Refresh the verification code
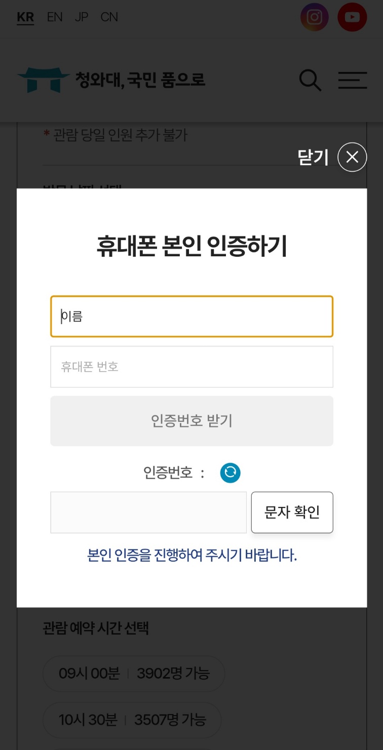Image resolution: width=383 pixels, height=750 pixels. [230, 472]
